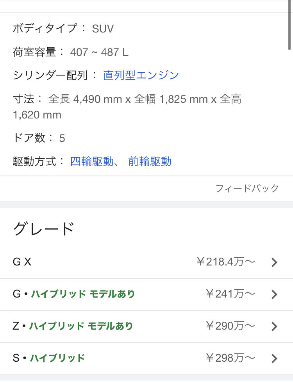
Task: Tap the フィードバック feedback text
Action: pyautogui.click(x=247, y=188)
